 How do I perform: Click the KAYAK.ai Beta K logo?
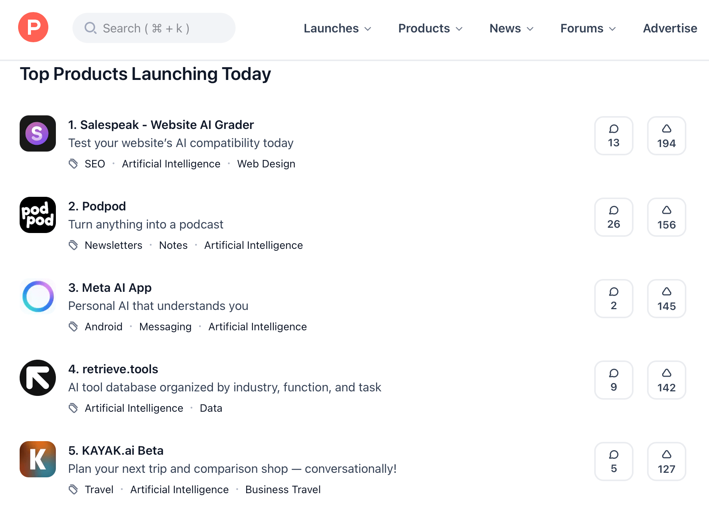tap(38, 459)
